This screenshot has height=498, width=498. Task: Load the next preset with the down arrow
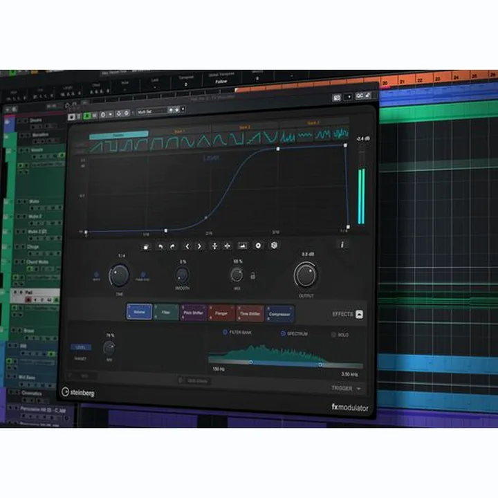click(177, 109)
